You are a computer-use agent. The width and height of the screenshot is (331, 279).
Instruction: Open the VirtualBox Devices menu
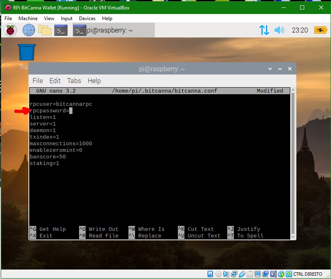pyautogui.click(x=87, y=19)
